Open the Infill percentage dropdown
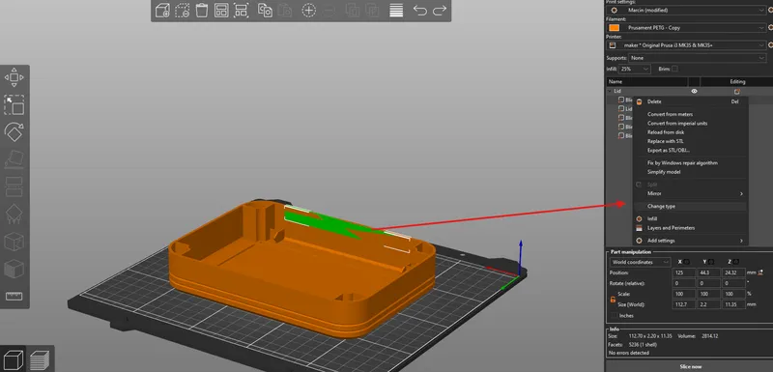 click(635, 69)
